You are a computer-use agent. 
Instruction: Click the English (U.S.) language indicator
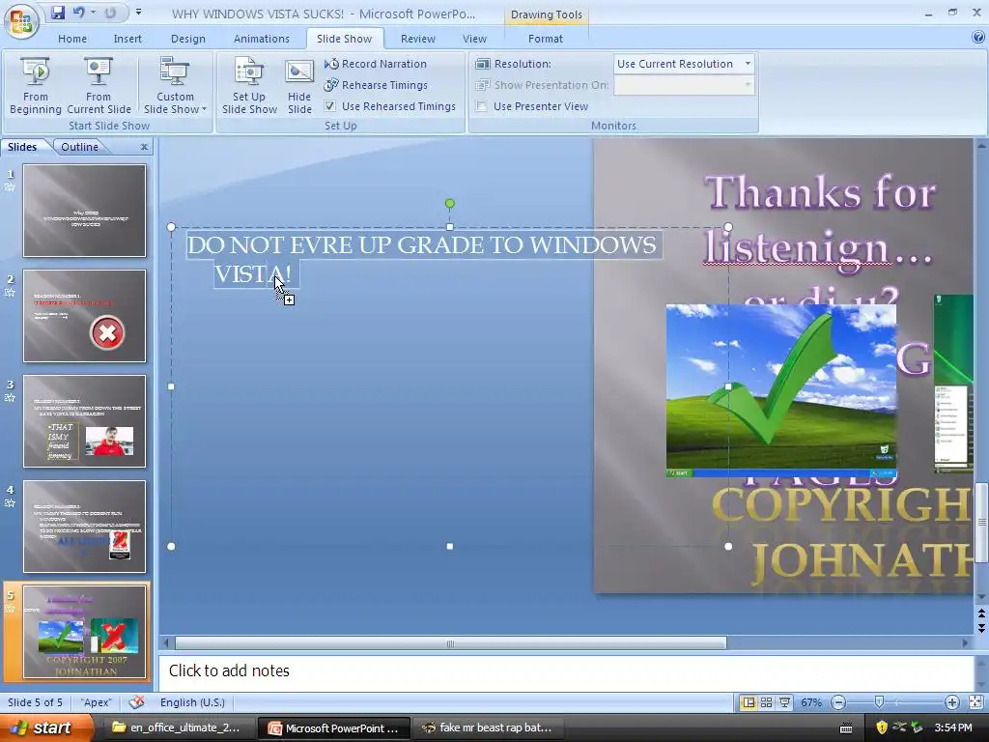pos(192,702)
